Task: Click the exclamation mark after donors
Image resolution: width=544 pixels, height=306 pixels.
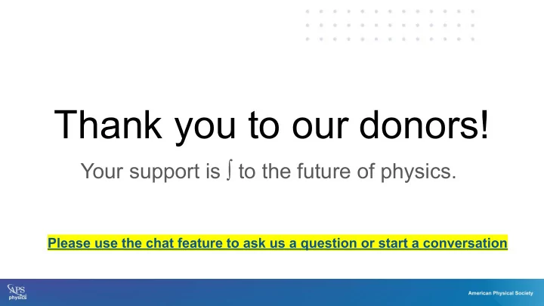Action: (484, 124)
